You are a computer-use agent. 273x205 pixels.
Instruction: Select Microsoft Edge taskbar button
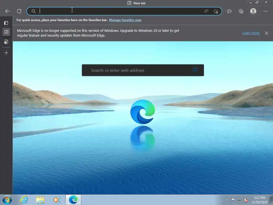click(x=73, y=200)
